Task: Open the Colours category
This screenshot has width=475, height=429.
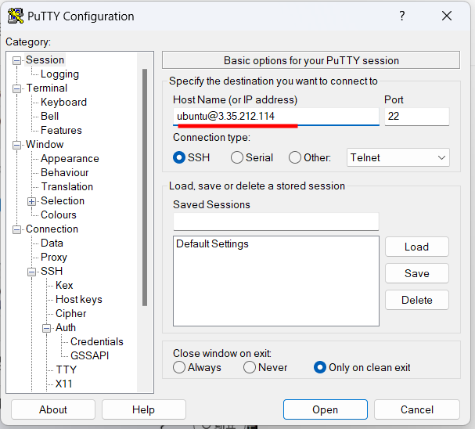Action: 59,214
